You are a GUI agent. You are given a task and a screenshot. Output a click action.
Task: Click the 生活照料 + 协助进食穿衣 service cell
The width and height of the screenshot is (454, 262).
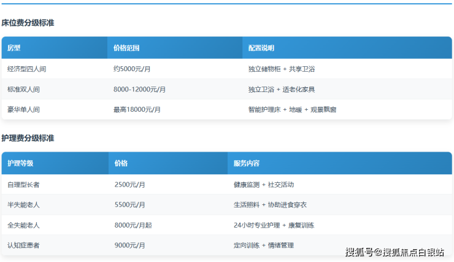point(270,204)
